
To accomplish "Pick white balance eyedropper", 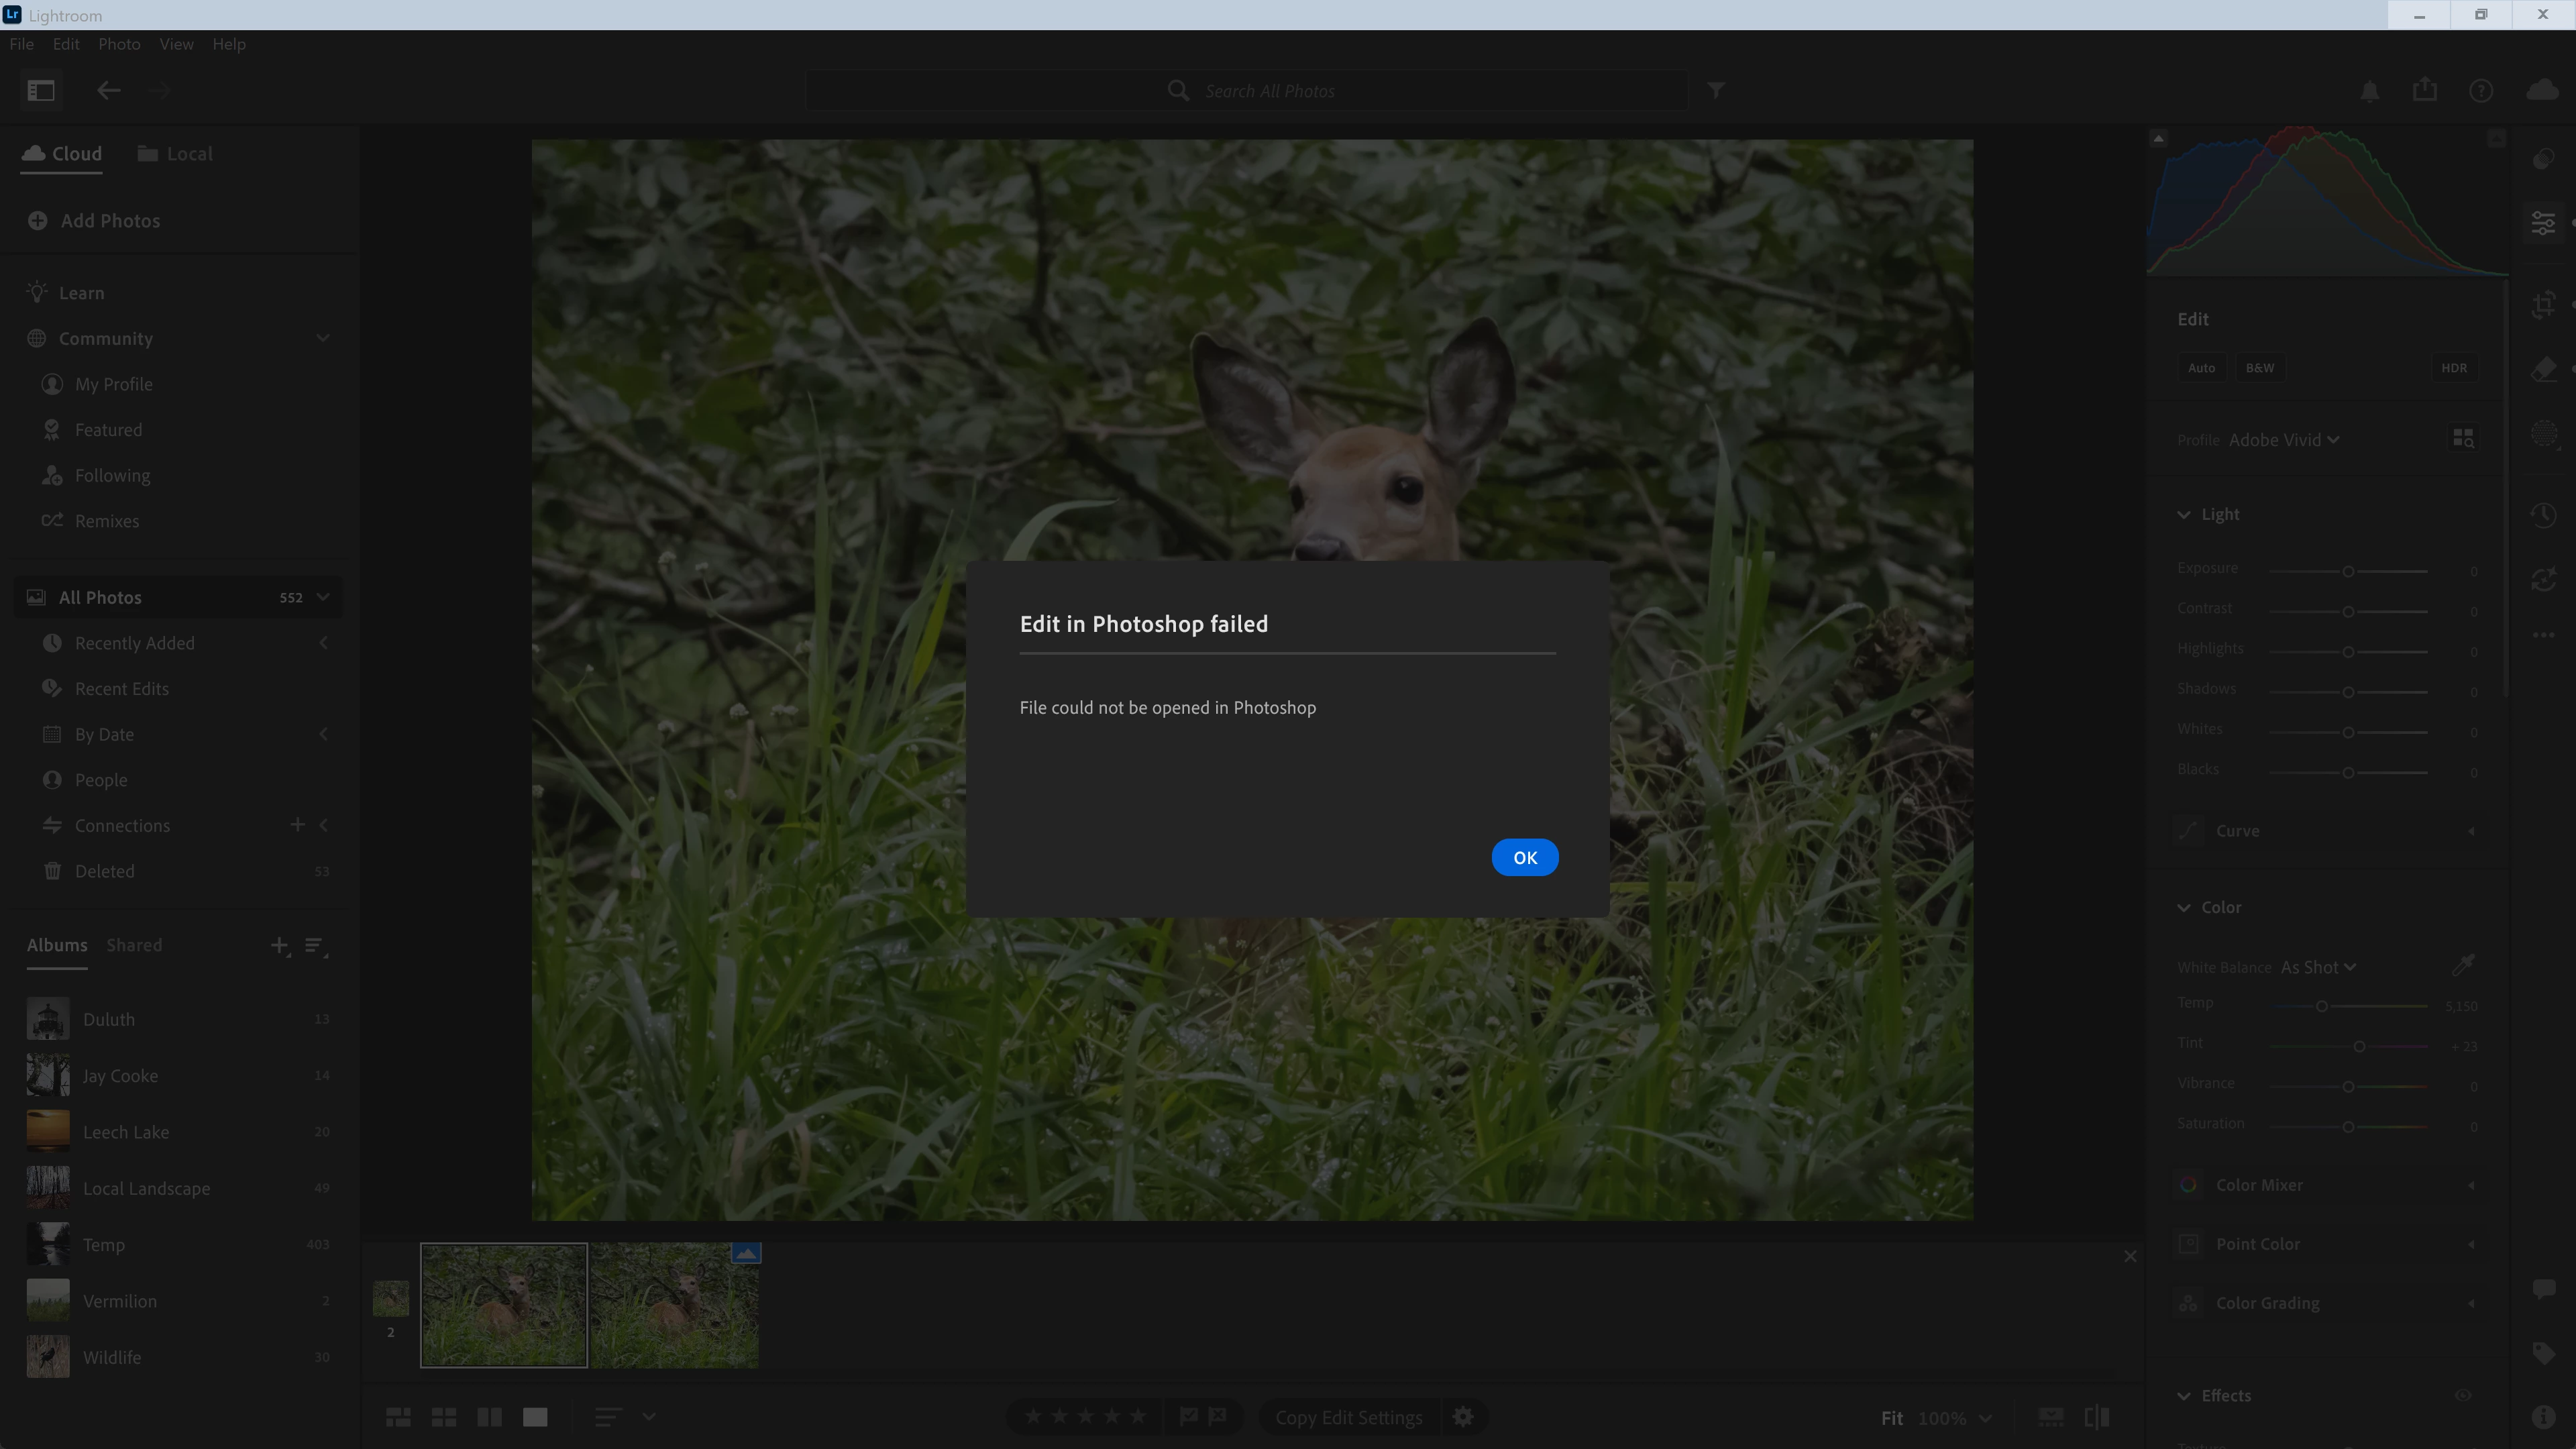I will click(x=2463, y=965).
